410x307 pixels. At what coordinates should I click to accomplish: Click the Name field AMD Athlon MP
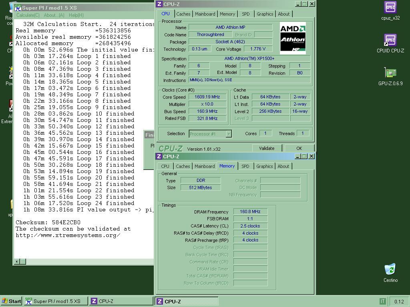230,27
